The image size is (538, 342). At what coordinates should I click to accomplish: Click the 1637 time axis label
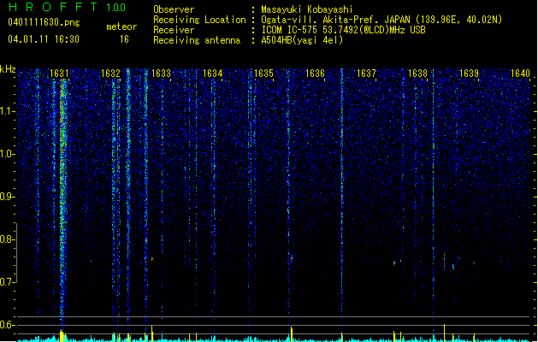(x=366, y=74)
